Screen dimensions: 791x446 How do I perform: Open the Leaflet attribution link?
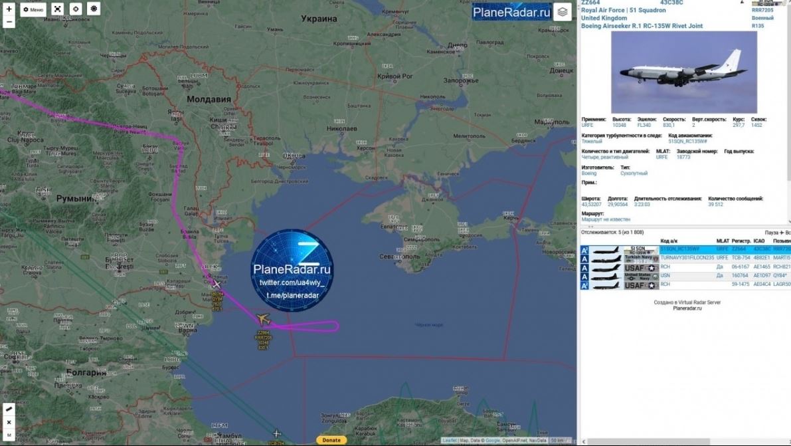pos(449,441)
